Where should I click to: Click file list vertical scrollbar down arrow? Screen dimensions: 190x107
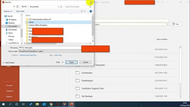tap(93, 41)
